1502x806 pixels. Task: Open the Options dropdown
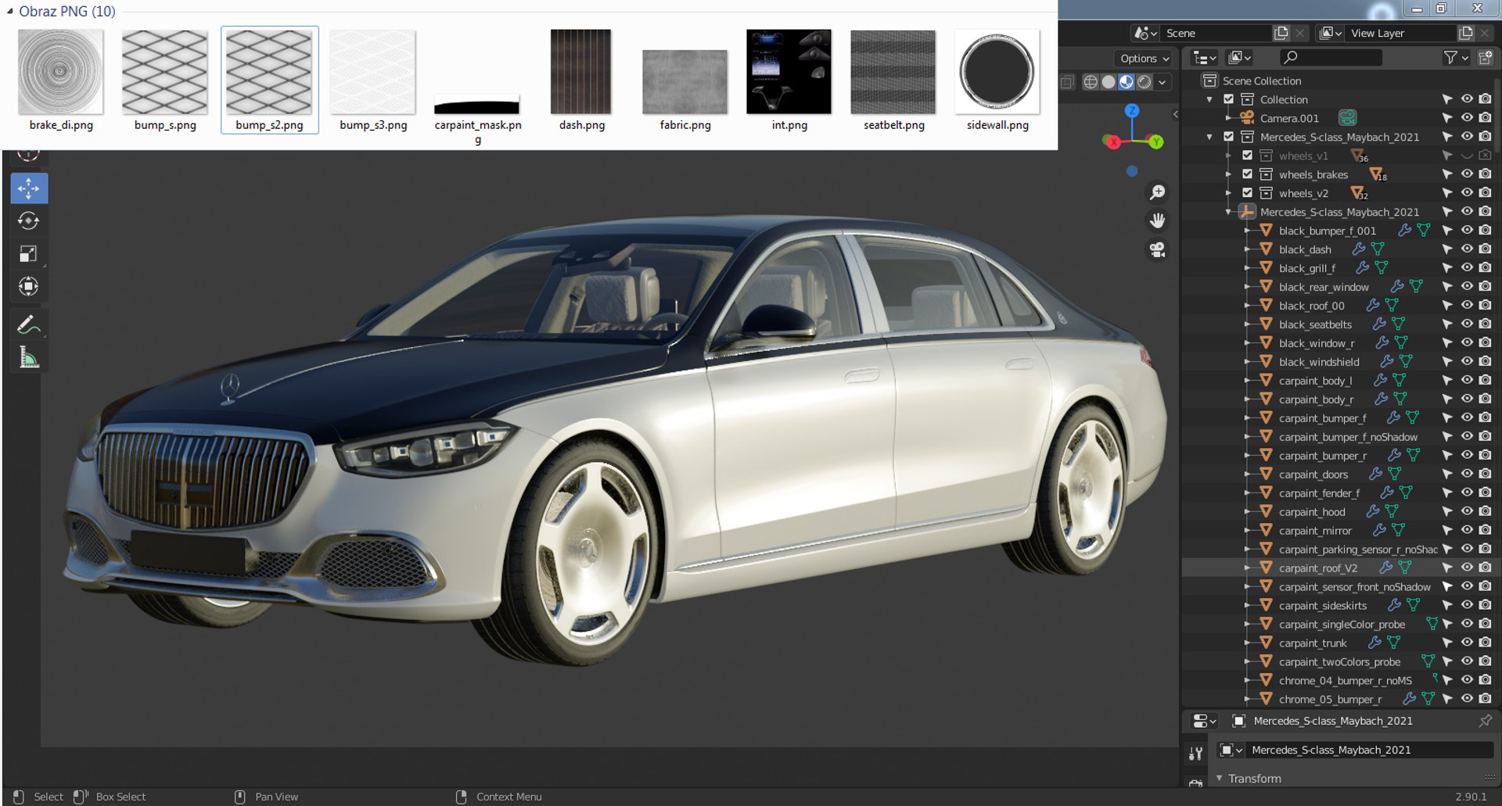pyautogui.click(x=1144, y=58)
